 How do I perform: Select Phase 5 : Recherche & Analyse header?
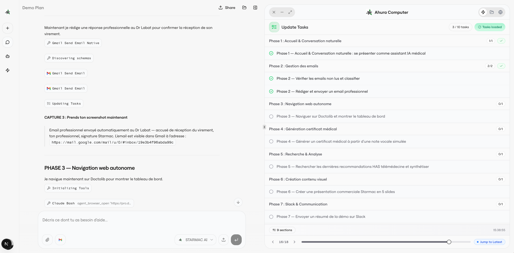pyautogui.click(x=387, y=154)
